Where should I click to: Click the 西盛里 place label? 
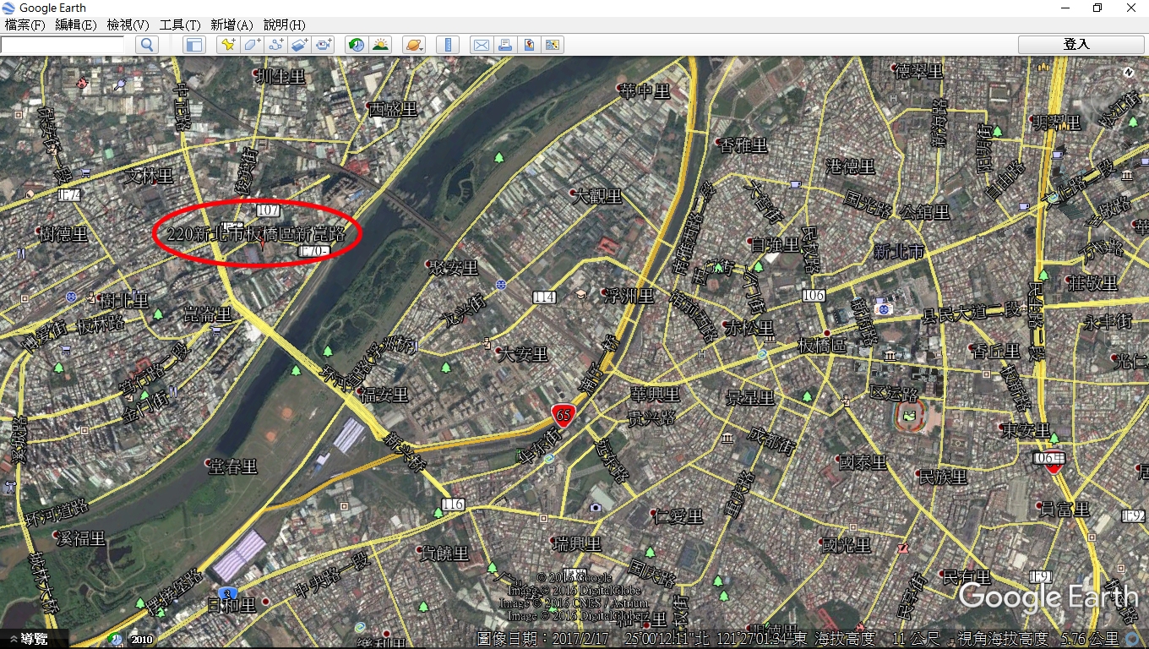(393, 109)
